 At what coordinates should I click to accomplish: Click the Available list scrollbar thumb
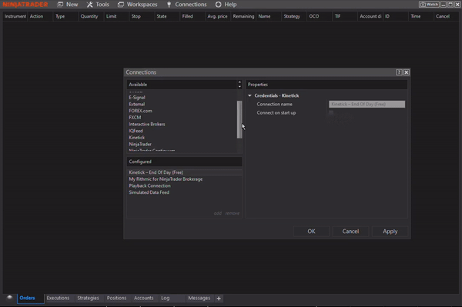tap(239, 119)
